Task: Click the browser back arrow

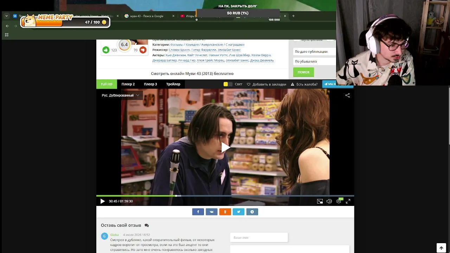Action: [x=7, y=26]
